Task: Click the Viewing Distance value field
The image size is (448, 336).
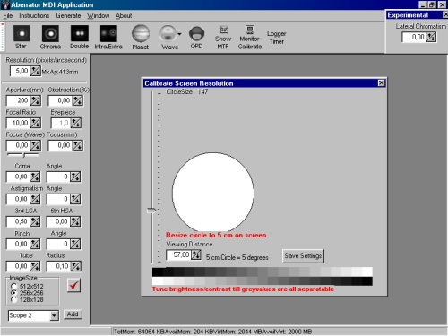Action: coord(178,254)
